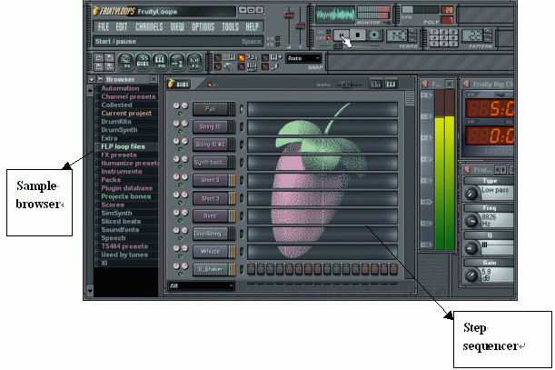This screenshot has width=555, height=370.
Task: Click the graph editor icon in step sequencer
Action: pos(375,85)
